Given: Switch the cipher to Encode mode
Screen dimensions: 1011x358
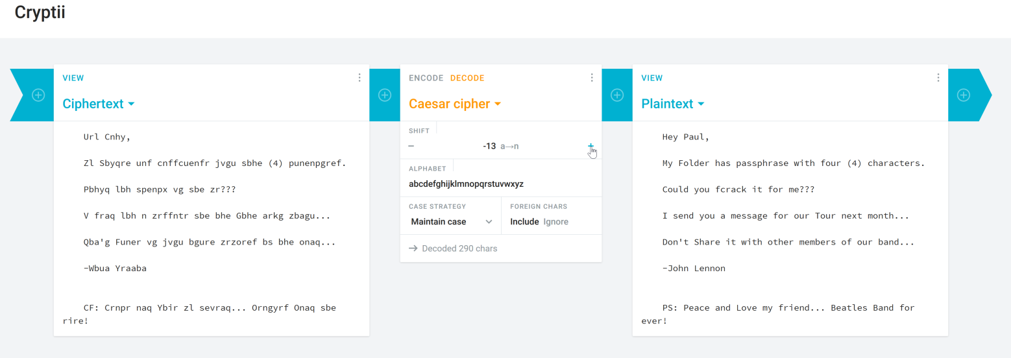Looking at the screenshot, I should 426,78.
